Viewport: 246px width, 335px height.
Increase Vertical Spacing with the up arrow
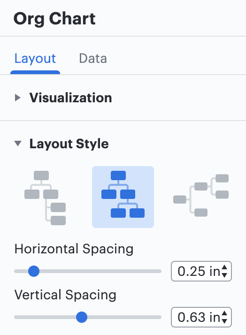point(224,313)
